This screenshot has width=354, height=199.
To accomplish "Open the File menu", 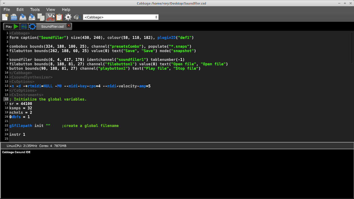I will tap(7, 10).
